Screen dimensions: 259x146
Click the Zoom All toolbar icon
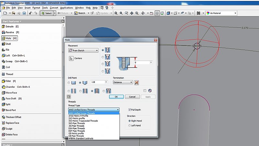[116, 13]
